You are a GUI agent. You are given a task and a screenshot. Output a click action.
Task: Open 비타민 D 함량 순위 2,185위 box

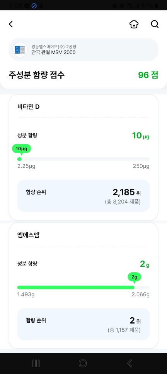[x=83, y=196]
